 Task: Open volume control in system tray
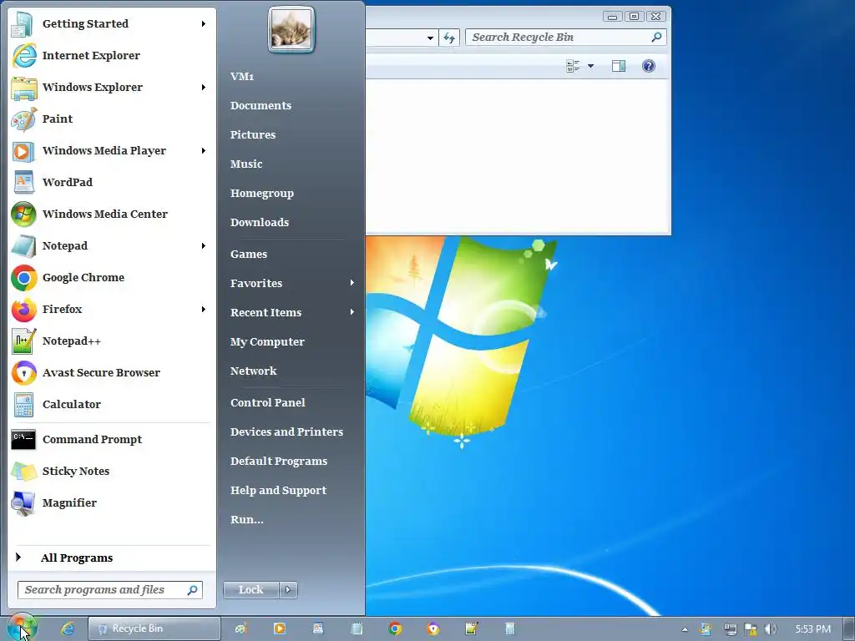[771, 629]
